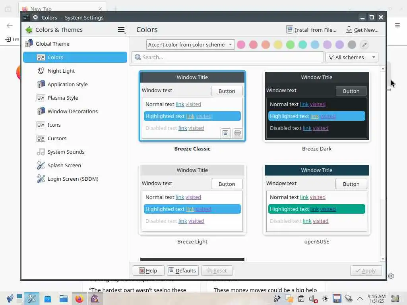Screen dimensions: 407x305
Task: Open the Cursors settings page
Action: (75, 138)
